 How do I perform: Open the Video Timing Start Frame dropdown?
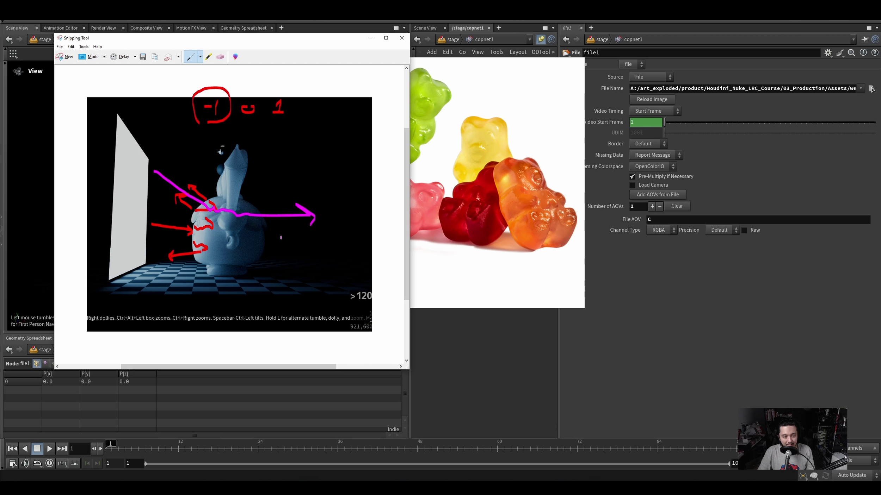(x=655, y=111)
